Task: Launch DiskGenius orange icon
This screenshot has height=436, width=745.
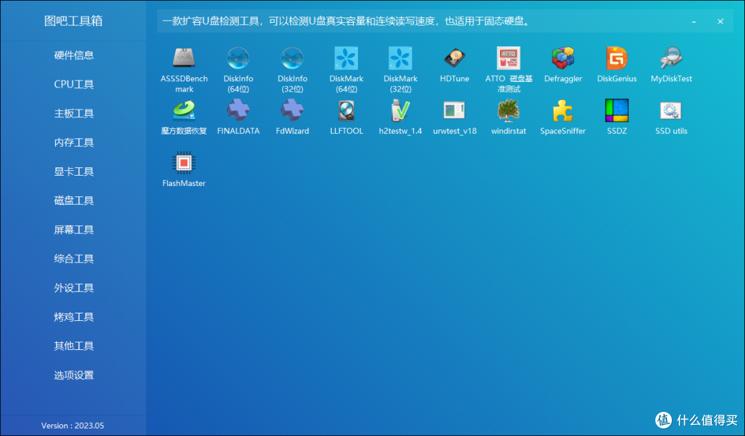Action: pyautogui.click(x=617, y=58)
